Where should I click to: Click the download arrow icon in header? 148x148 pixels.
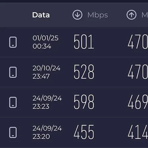point(77,15)
